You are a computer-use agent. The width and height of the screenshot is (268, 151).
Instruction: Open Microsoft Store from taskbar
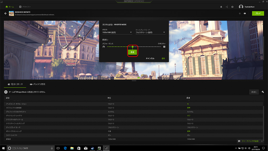coord(79,148)
